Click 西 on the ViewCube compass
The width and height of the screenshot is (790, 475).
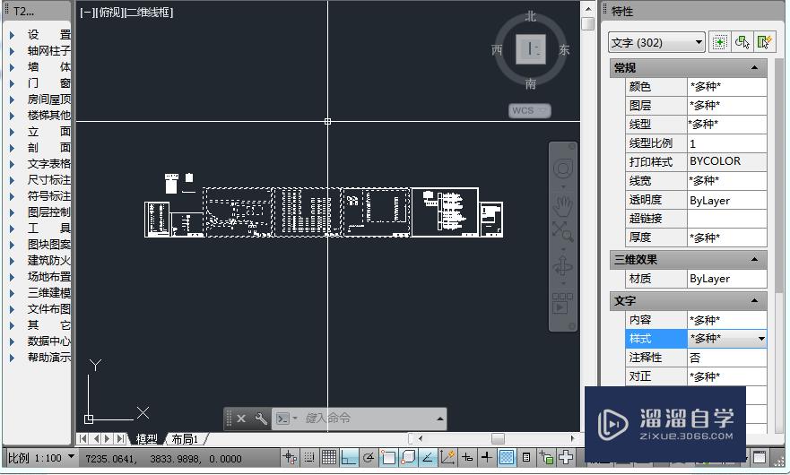pos(497,49)
